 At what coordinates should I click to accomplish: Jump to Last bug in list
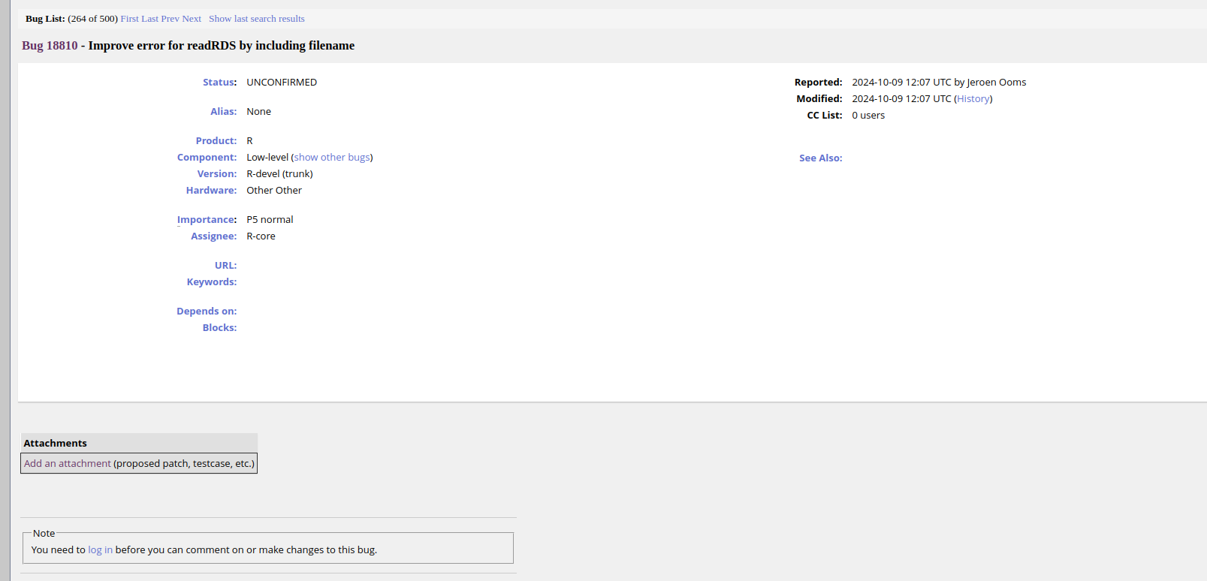click(x=149, y=19)
